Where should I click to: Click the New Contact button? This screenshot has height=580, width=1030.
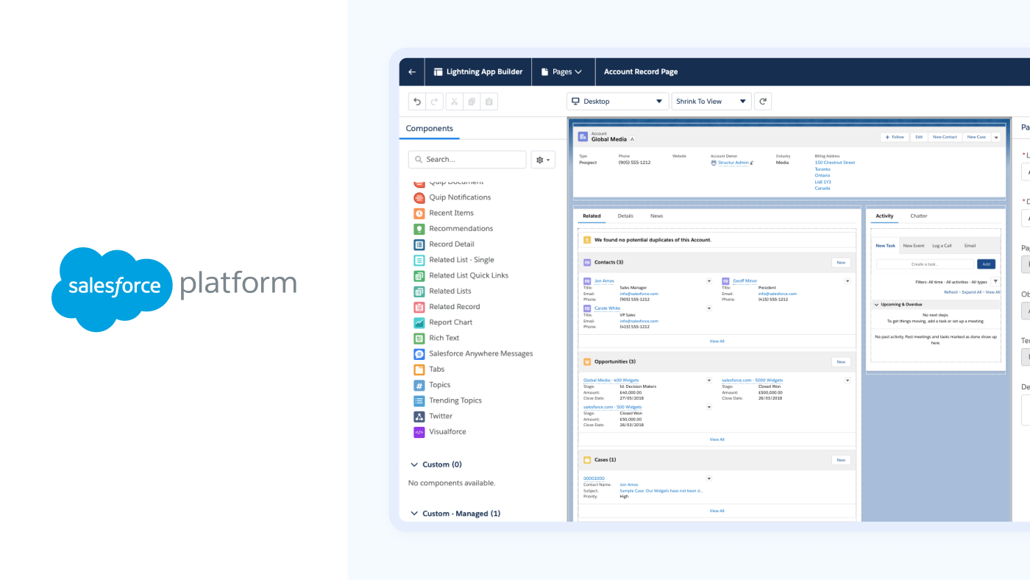tap(945, 137)
